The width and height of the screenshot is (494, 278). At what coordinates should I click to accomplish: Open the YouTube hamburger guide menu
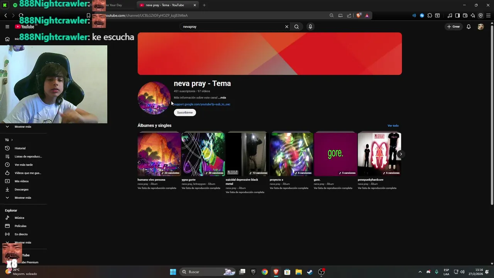click(x=7, y=27)
